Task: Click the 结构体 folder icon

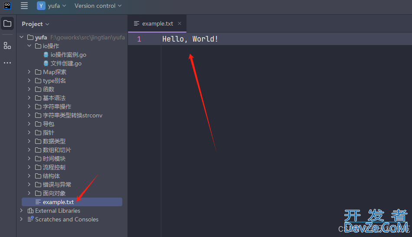Action: (38, 176)
